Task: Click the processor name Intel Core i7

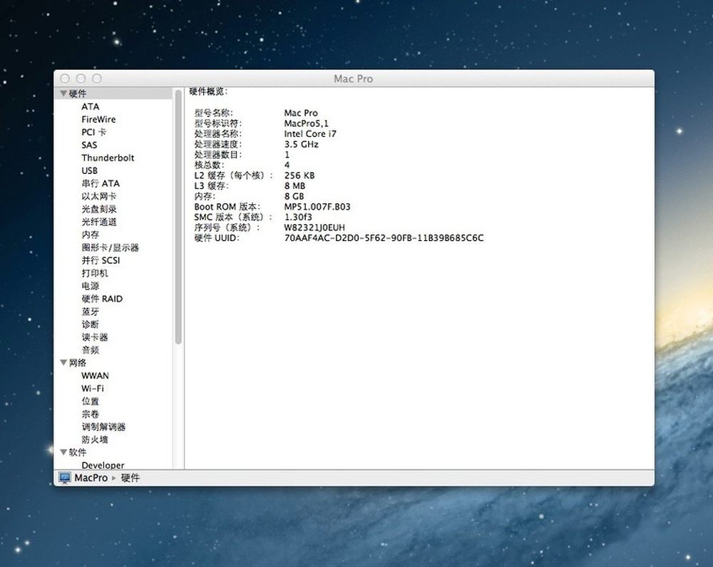Action: 310,133
